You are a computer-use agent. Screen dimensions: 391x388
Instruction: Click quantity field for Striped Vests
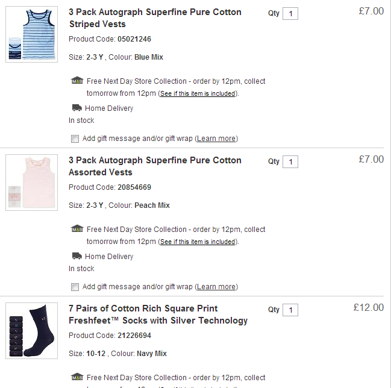pos(290,13)
